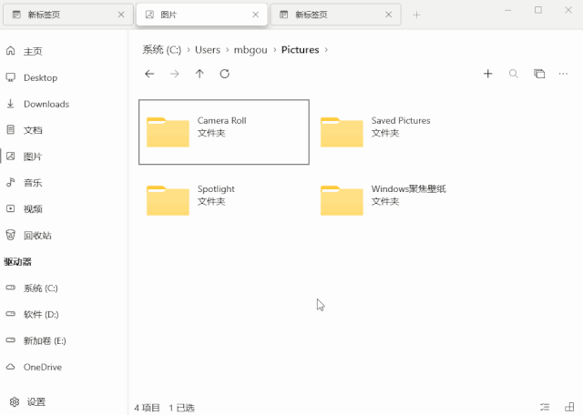Go back with the left arrow button
583x415 pixels.
(x=149, y=74)
